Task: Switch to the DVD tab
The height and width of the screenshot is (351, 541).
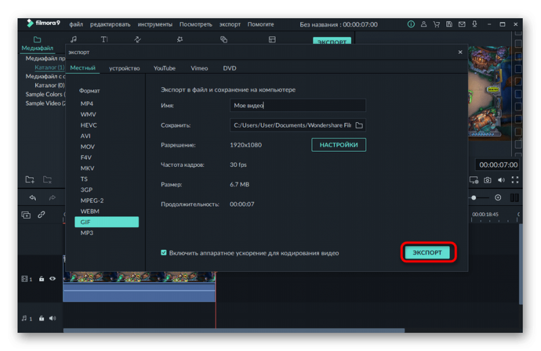Action: 229,68
